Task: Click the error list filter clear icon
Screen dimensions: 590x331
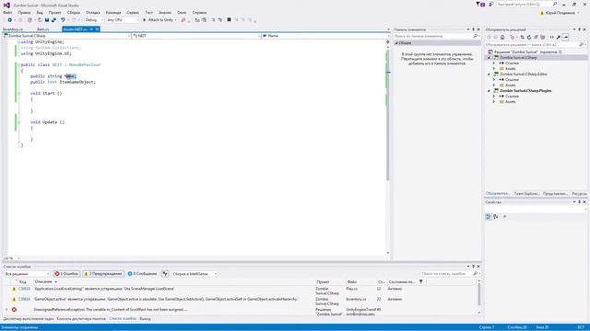Action: [165, 274]
